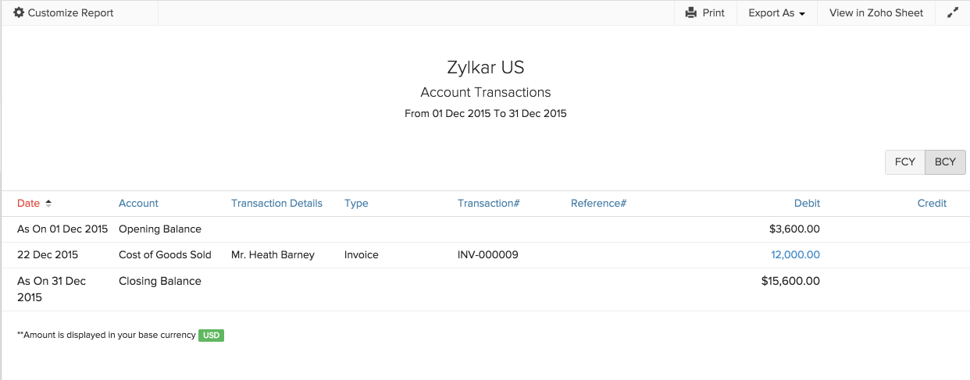This screenshot has height=380, width=970.
Task: Sort by the Account column header
Action: [138, 204]
